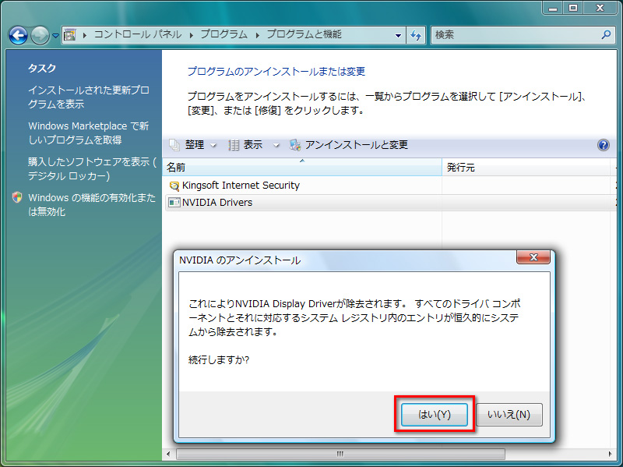The width and height of the screenshot is (623, 467).
Task: Click the Kingsoft Internet Security icon
Action: (x=174, y=186)
